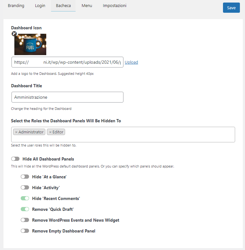Switch to the Branding tab
245x250 pixels.
pos(16,6)
